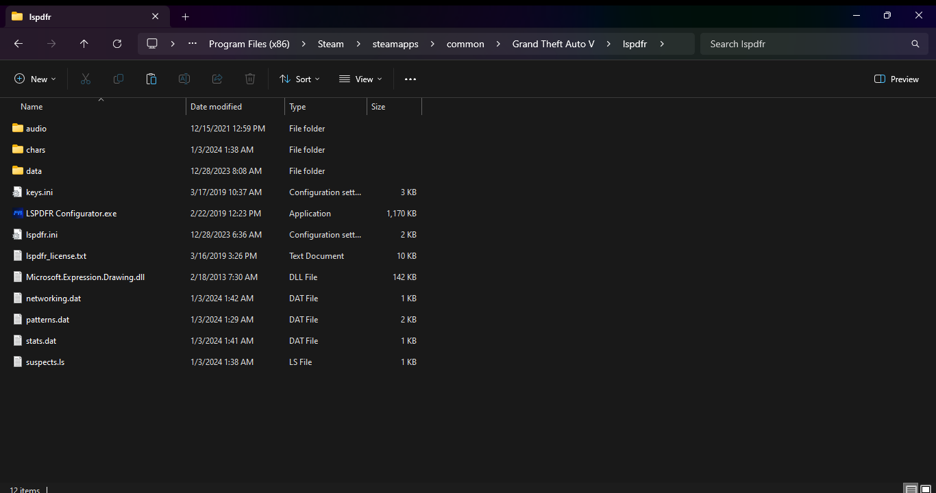Click the Rename icon in toolbar
Viewport: 936px width, 493px height.
pyautogui.click(x=184, y=79)
